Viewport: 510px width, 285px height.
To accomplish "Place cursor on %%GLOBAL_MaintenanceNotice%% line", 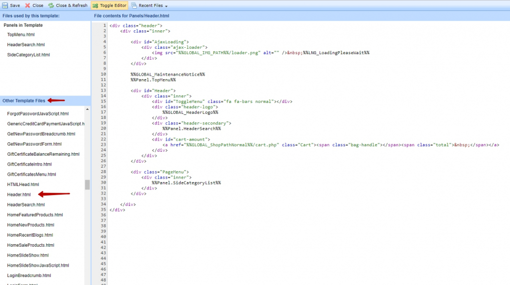I will pyautogui.click(x=168, y=75).
